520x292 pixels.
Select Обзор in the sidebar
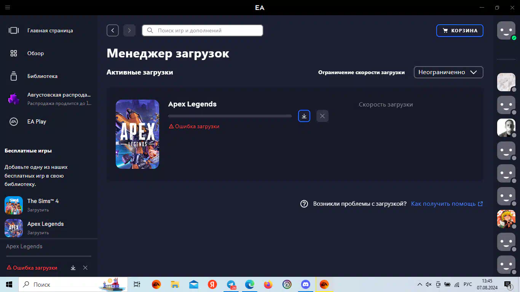coord(35,53)
